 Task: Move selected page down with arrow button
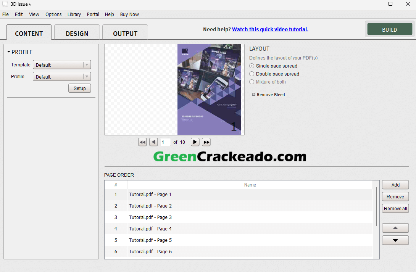pyautogui.click(x=395, y=240)
